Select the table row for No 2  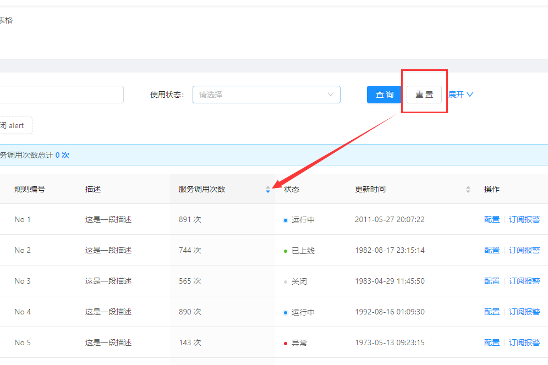pos(165,250)
